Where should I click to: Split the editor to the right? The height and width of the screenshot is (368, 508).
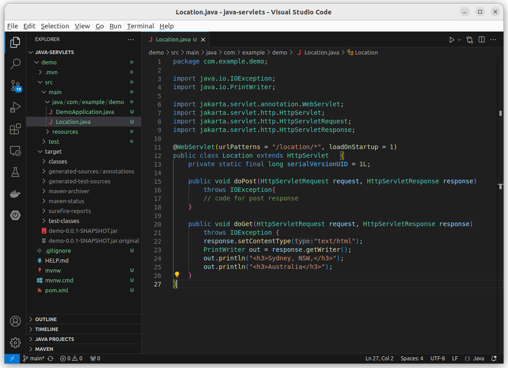[x=482, y=40]
